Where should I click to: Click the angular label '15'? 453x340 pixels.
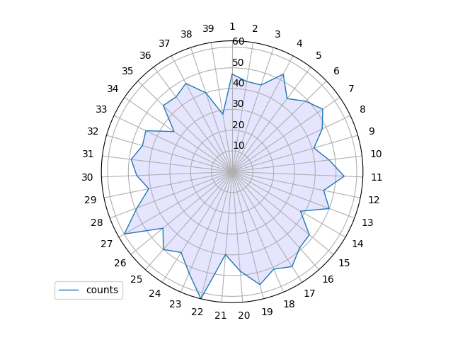pos(344,263)
